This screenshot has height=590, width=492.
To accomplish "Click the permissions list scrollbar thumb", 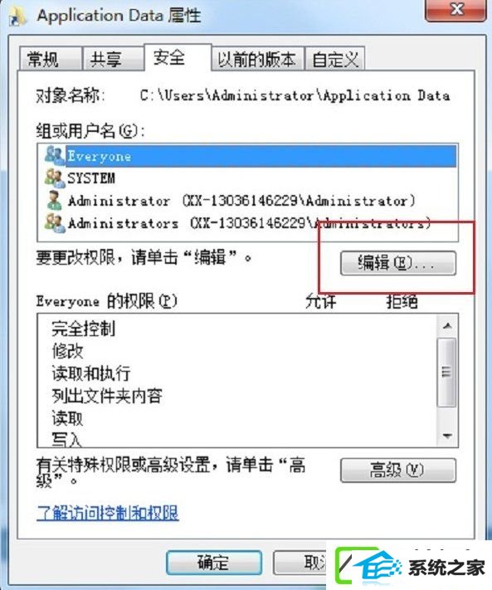I will click(447, 372).
